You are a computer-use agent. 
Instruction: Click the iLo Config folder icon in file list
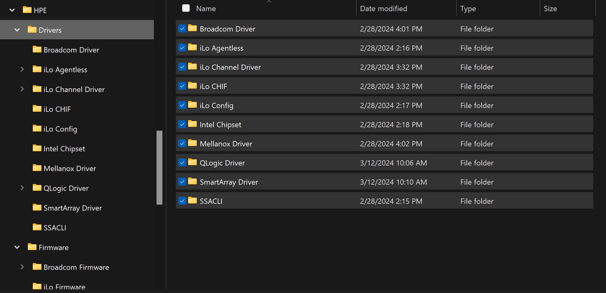[192, 105]
